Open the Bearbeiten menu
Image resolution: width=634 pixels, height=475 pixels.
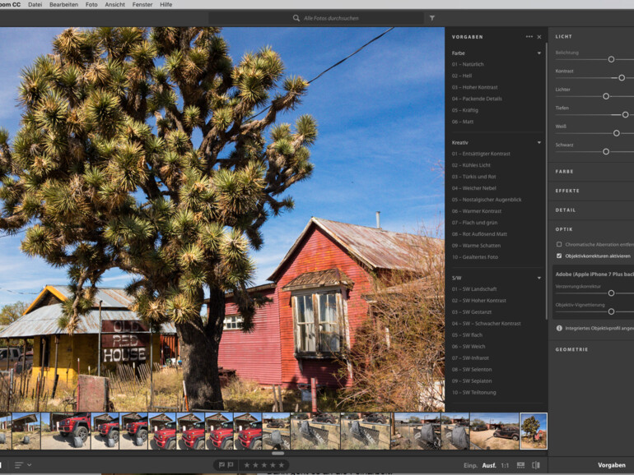click(63, 4)
